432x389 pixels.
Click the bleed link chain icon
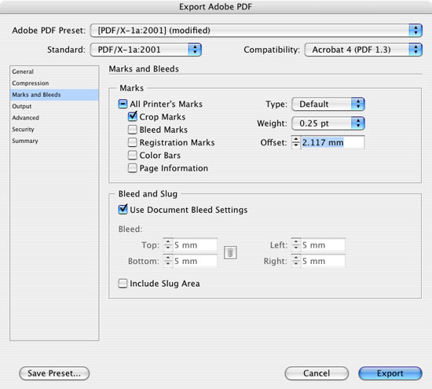(230, 252)
